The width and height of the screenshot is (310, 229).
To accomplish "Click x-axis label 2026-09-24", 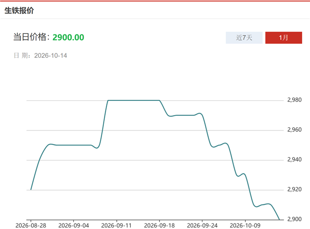I will coord(202,225).
